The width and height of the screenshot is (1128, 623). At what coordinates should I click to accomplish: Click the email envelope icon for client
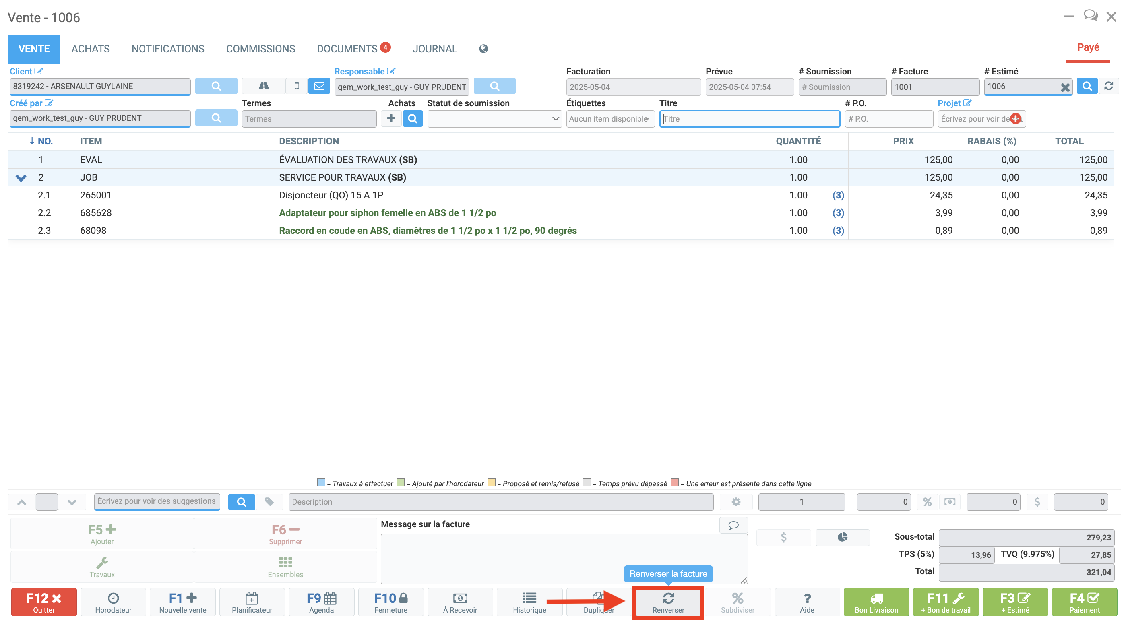319,86
